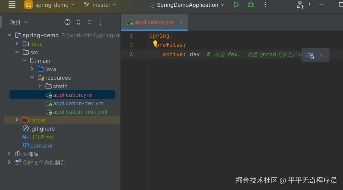Click the resources folder icon

[x=41, y=78]
